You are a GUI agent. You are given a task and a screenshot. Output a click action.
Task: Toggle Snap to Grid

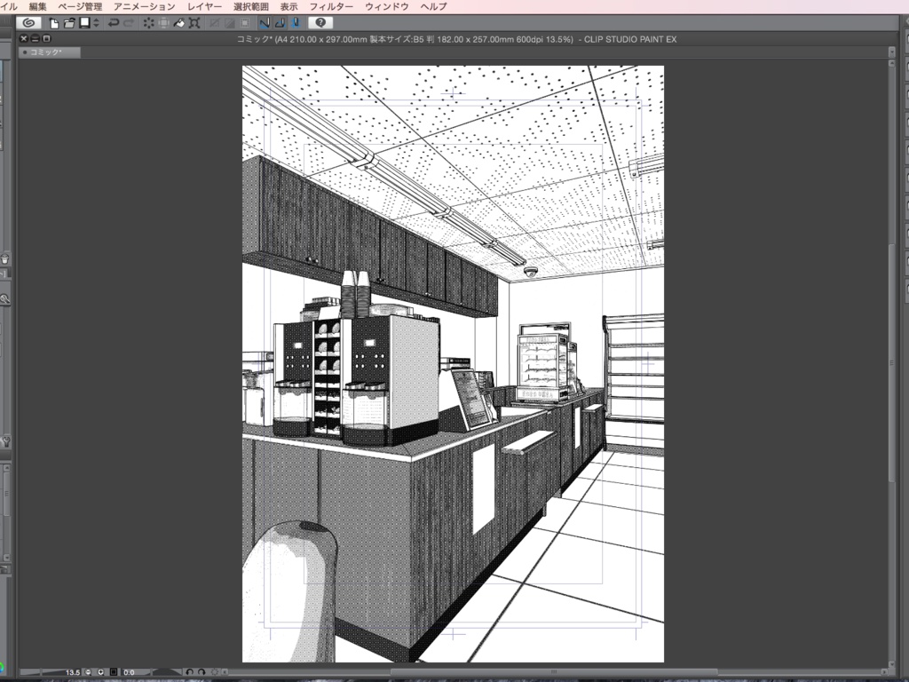click(295, 23)
